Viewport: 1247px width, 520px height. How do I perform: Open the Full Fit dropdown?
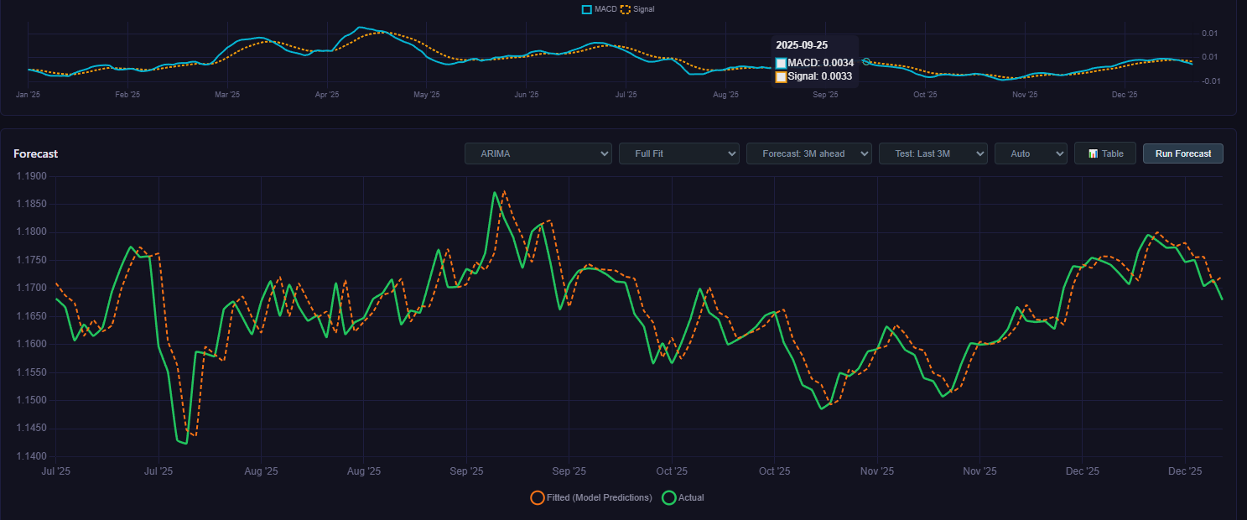coord(678,153)
